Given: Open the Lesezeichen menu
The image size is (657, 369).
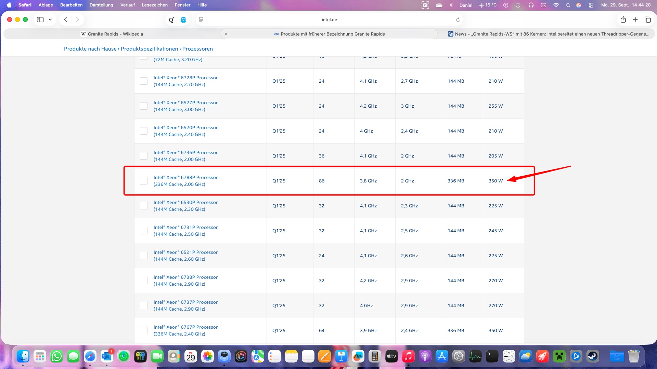Looking at the screenshot, I should pos(155,5).
